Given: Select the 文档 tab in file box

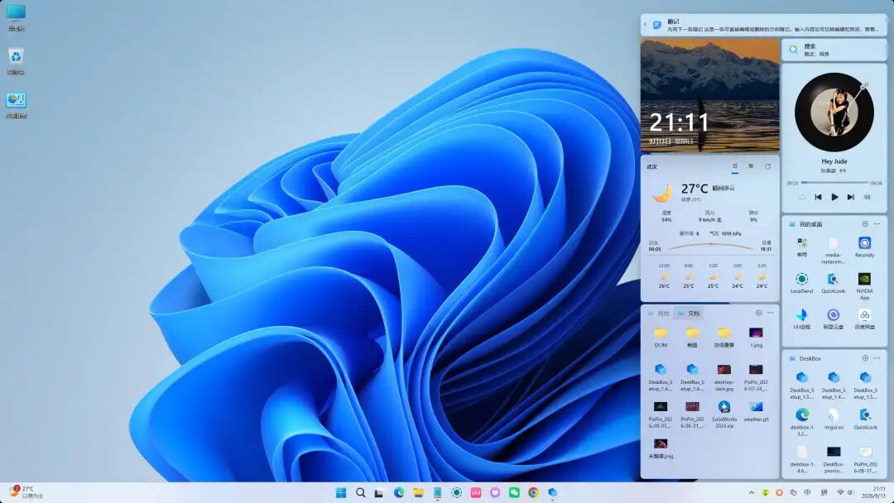Looking at the screenshot, I should click(x=689, y=314).
